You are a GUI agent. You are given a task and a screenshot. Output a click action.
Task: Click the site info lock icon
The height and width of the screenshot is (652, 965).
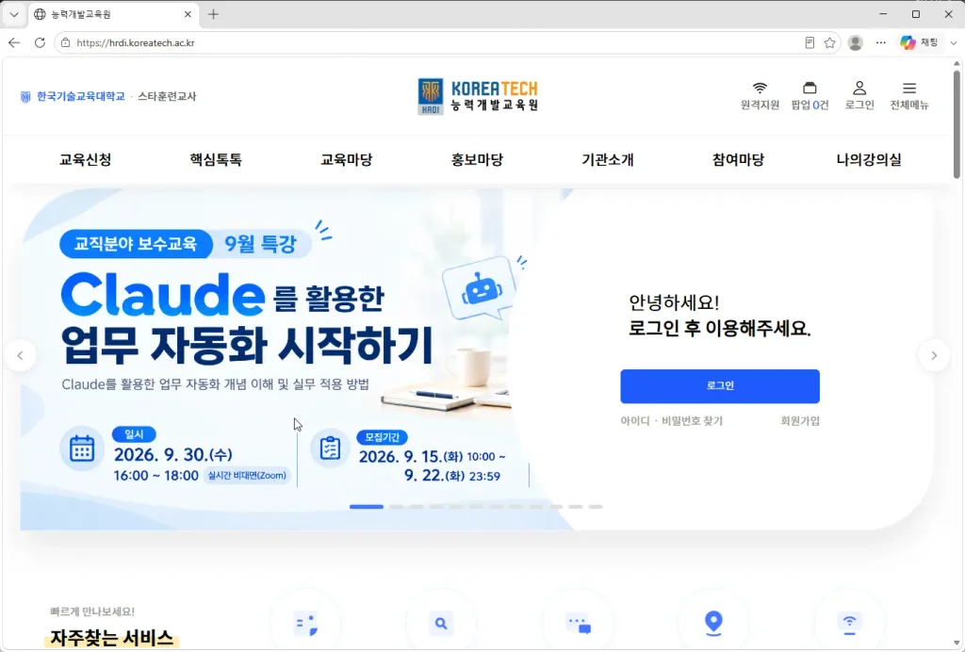65,42
